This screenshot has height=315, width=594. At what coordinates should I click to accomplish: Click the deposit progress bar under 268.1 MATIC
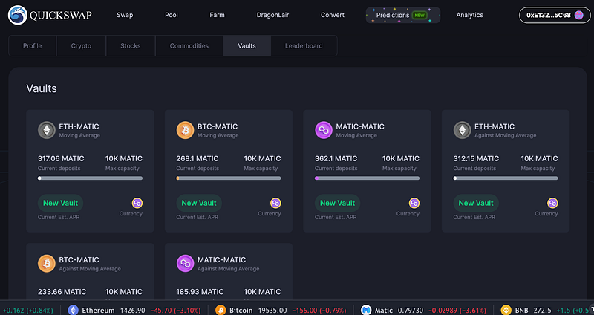point(229,178)
